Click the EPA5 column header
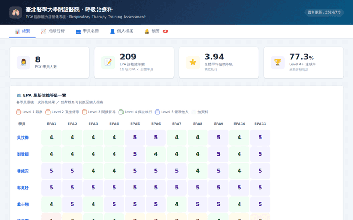 (x=135, y=124)
